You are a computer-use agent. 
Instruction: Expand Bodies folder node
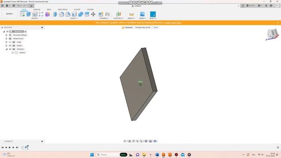(x=7, y=46)
